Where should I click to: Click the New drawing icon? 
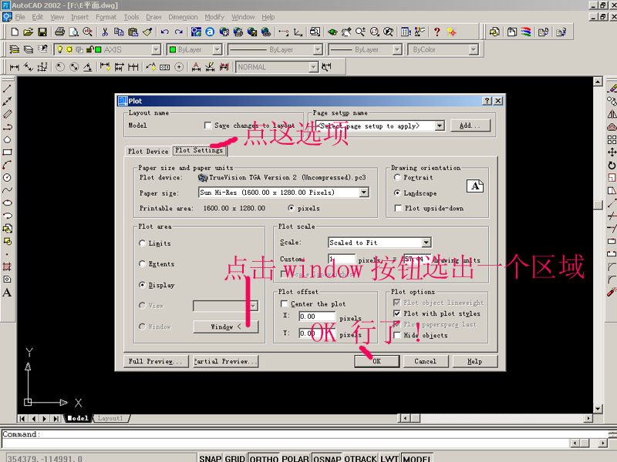click(15, 32)
